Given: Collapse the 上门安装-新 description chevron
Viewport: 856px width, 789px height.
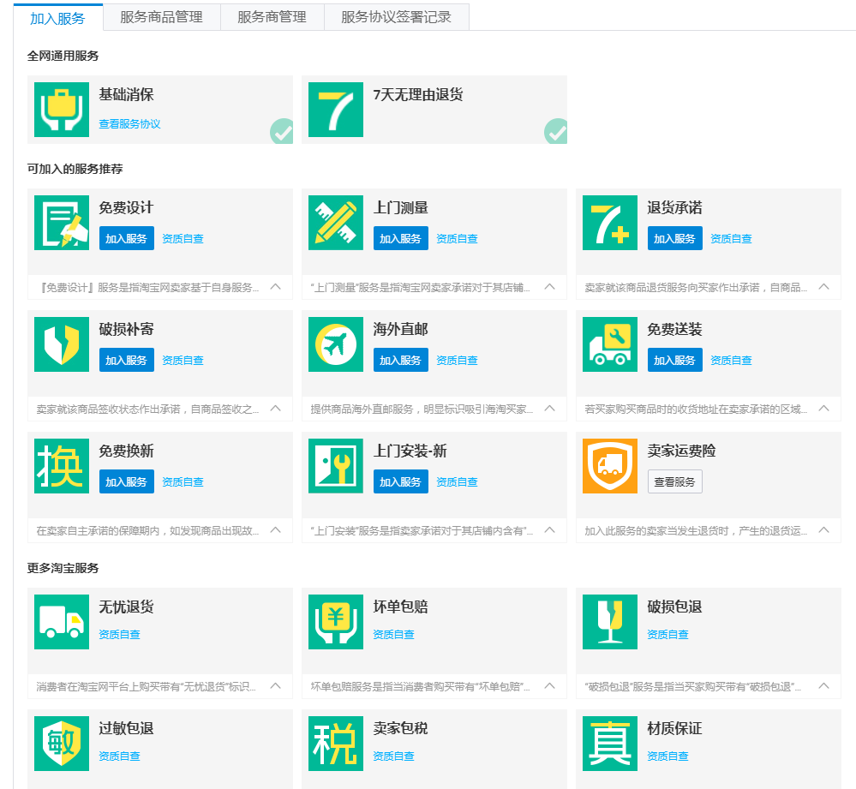Looking at the screenshot, I should pos(550,529).
